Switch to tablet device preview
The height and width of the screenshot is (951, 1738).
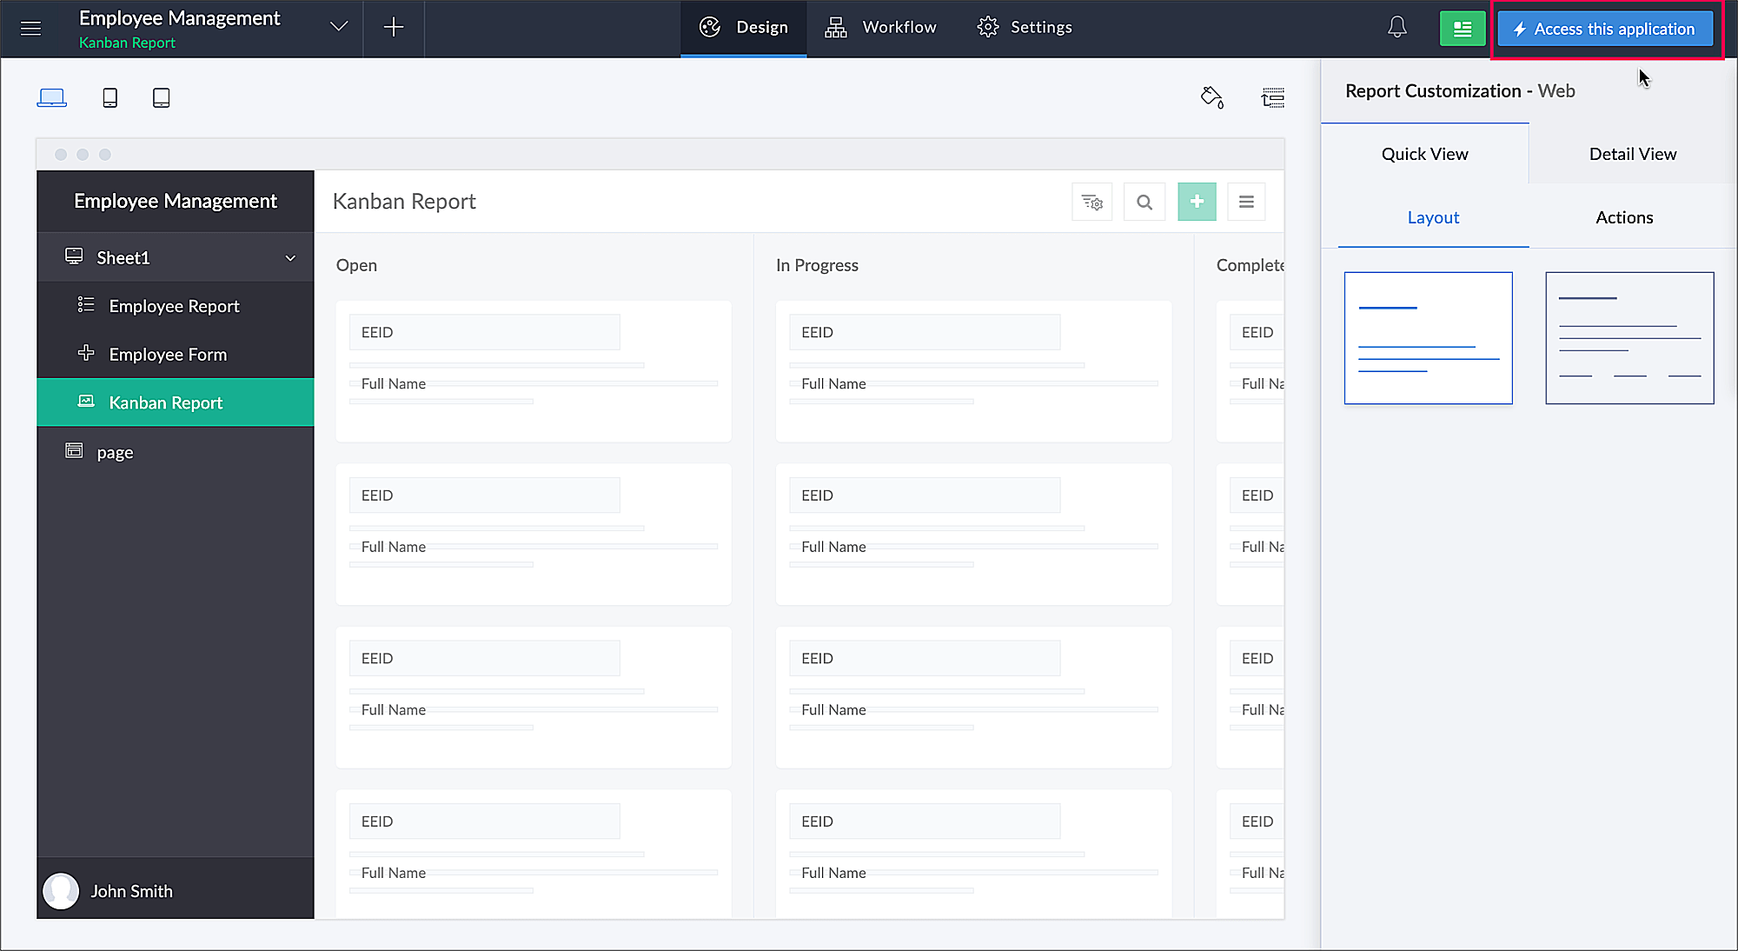161,97
